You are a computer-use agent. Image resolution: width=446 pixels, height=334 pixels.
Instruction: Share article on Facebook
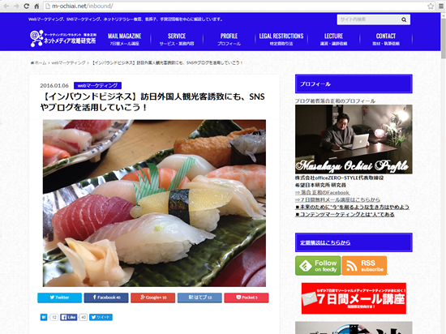click(x=106, y=298)
